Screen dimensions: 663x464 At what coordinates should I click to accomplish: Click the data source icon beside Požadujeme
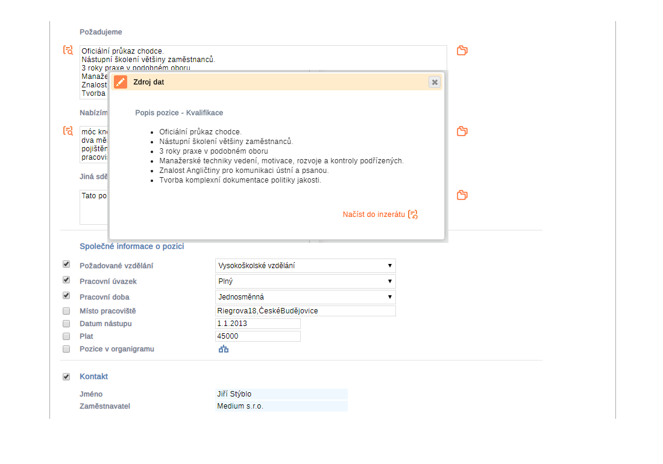(68, 51)
